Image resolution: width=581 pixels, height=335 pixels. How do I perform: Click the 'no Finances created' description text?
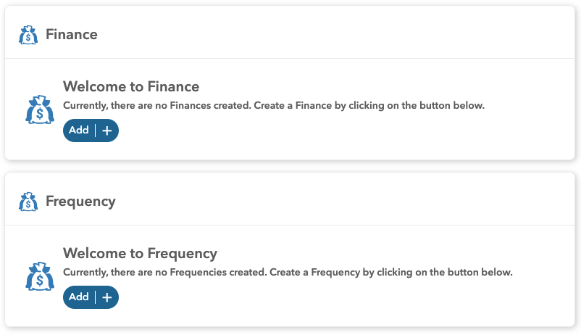273,106
